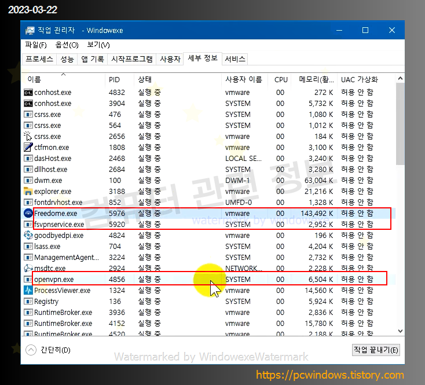This screenshot has width=425, height=385.
Task: Select the Freedome.exe process name
Action: coord(56,214)
